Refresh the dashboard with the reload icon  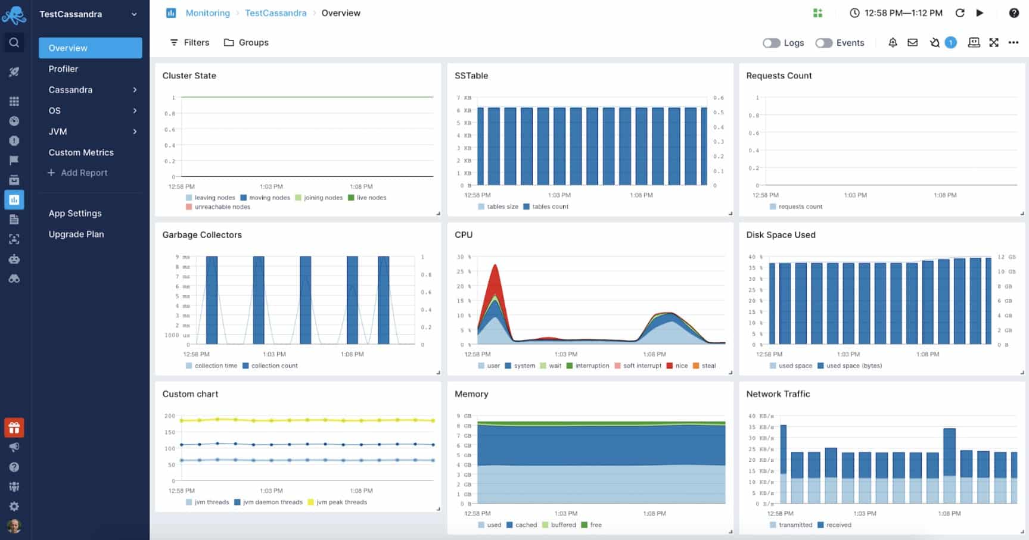[x=959, y=13]
